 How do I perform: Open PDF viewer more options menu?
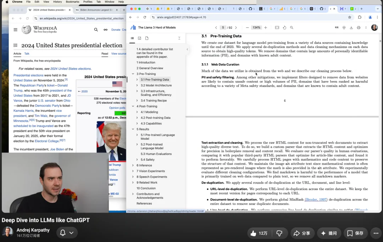(366, 28)
